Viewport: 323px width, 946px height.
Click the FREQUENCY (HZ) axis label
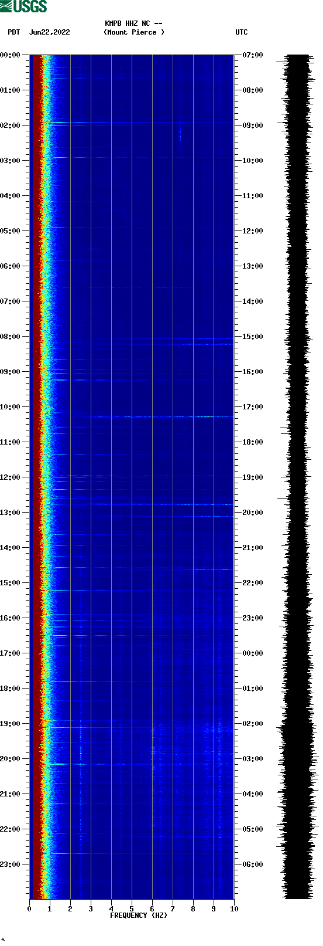pyautogui.click(x=139, y=916)
